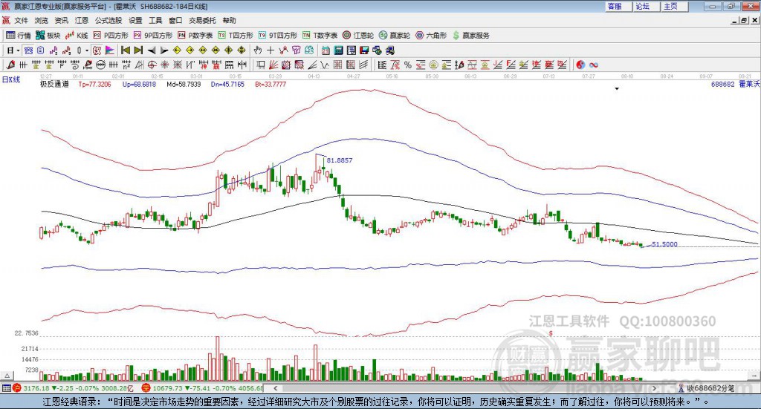Click the 日K线 chart label
Viewport: 761px width, 409px height.
point(11,79)
